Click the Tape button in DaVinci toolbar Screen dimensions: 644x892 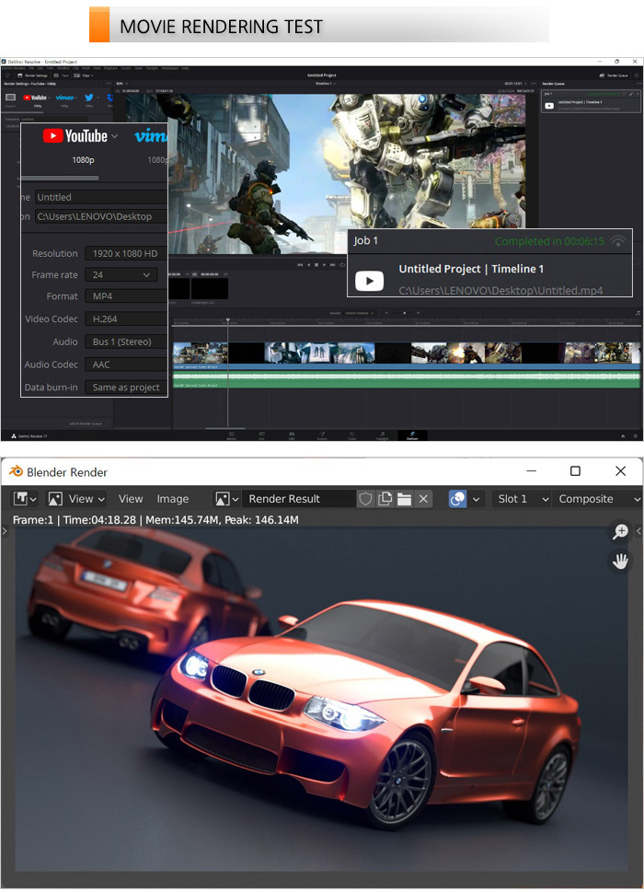62,75
